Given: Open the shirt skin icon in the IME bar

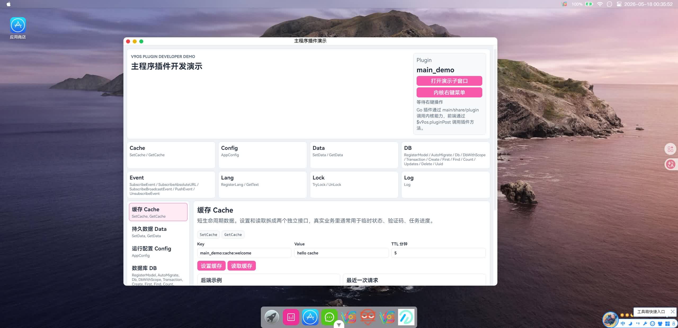Looking at the screenshot, I should coord(660,323).
